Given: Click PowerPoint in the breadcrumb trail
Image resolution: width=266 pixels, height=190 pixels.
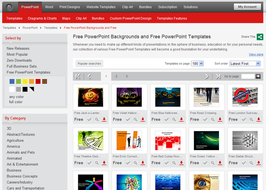Looking at the screenshot, I should pyautogui.click(x=30, y=28).
